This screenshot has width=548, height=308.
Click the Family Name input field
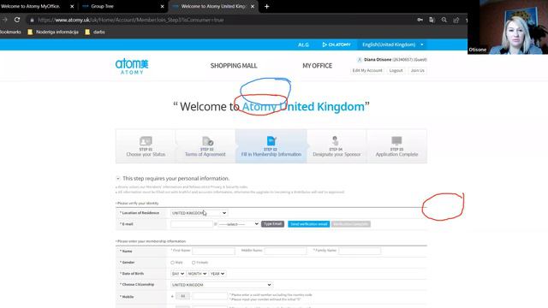tap(360, 251)
